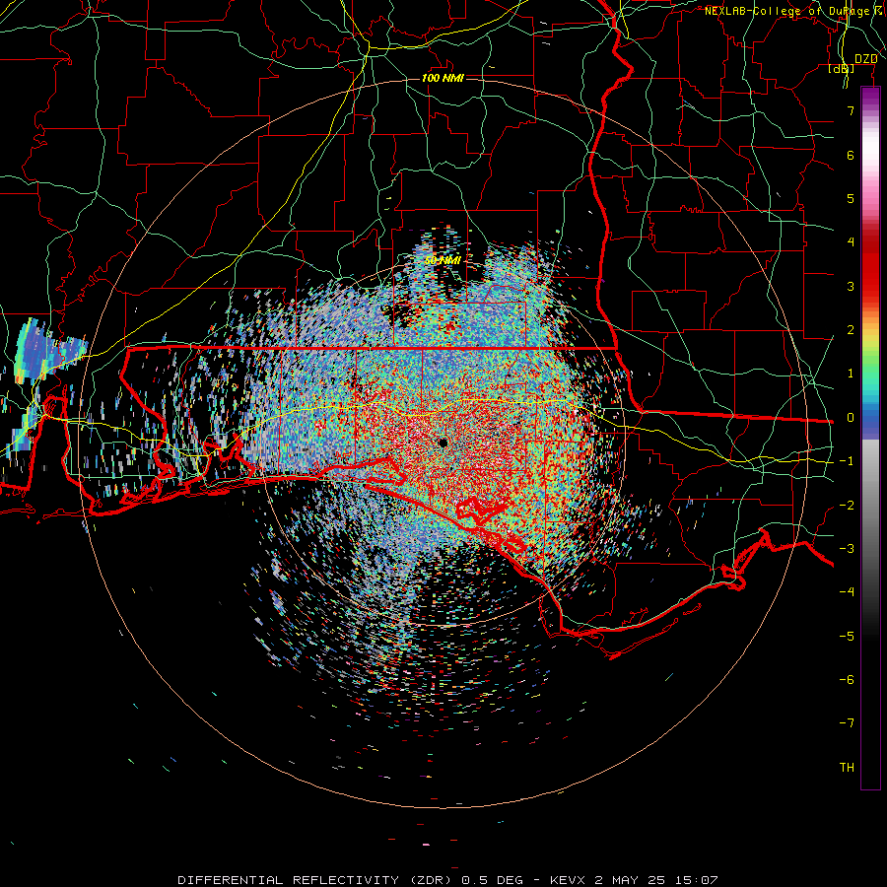Click the KEVX station identifier
Viewport: 887px width, 887px height.
tap(570, 880)
